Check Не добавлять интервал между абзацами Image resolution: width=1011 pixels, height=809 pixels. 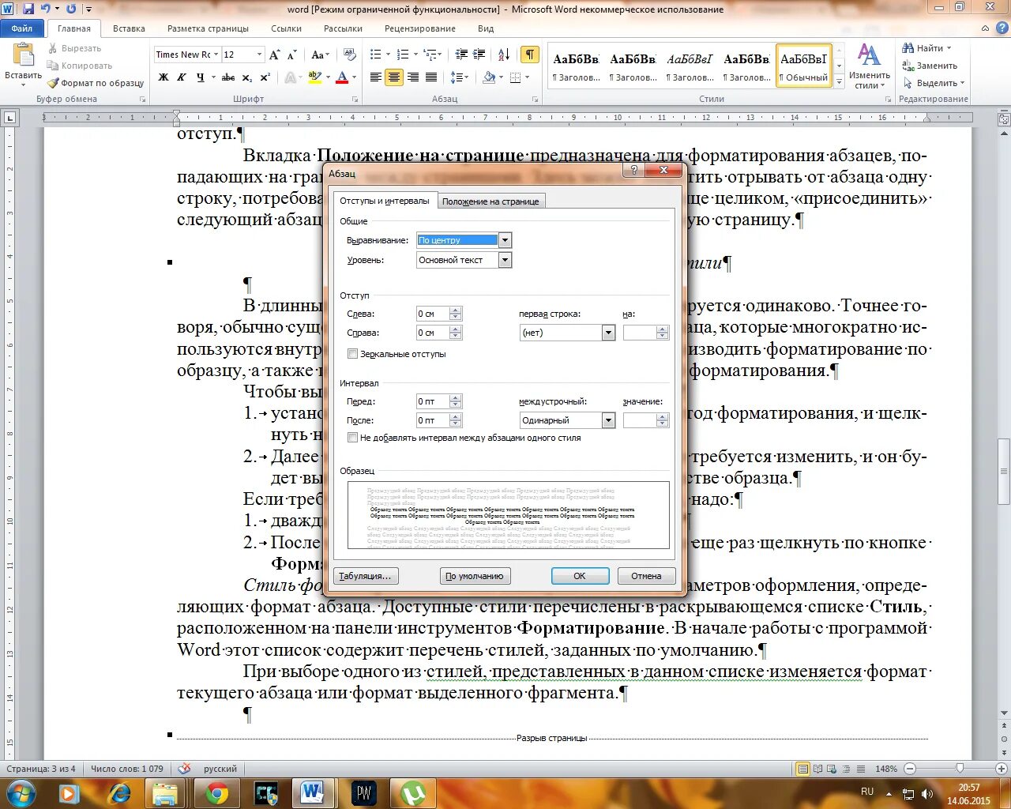353,438
